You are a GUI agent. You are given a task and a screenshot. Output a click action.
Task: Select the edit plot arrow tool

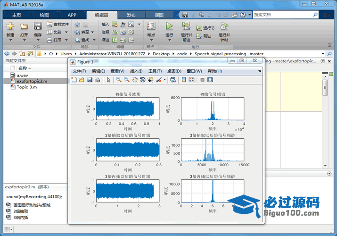pos(108,80)
